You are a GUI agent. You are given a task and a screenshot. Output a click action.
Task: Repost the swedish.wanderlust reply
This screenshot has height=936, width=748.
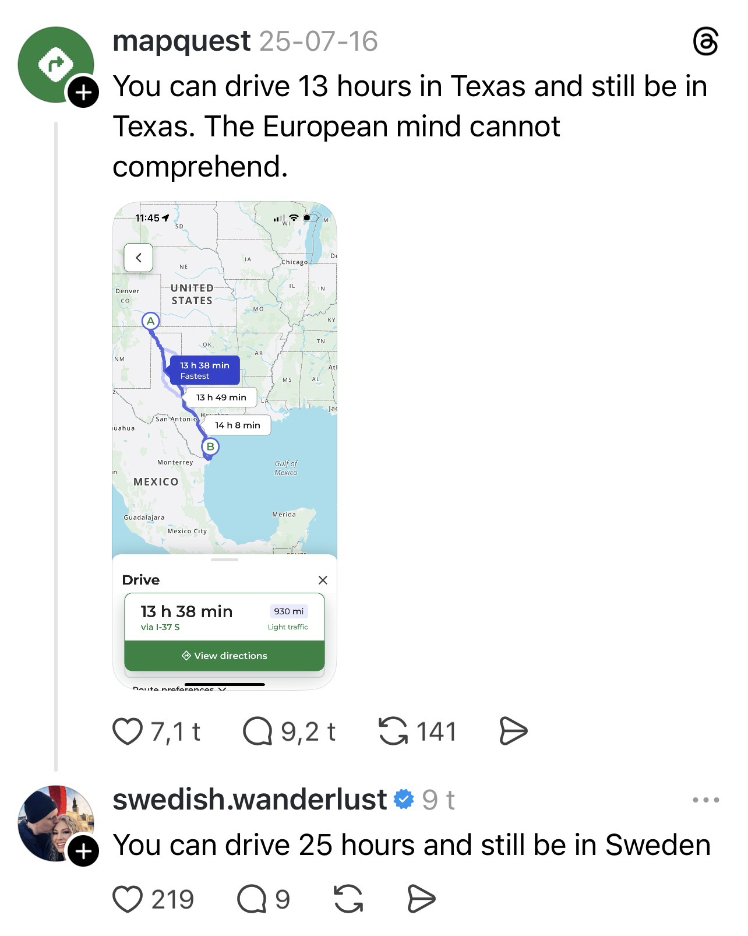click(348, 899)
